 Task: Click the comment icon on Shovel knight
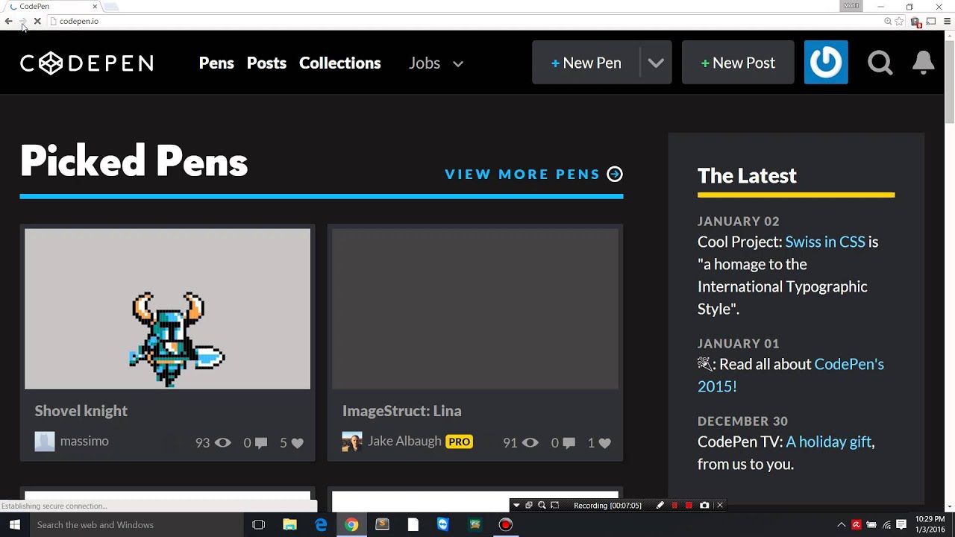pos(260,443)
